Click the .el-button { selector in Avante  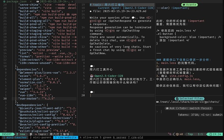point(166,34)
